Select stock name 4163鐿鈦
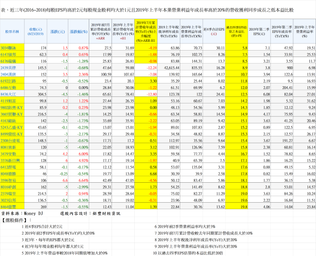Viewport: 316px width, 256px height. [x=8, y=121]
